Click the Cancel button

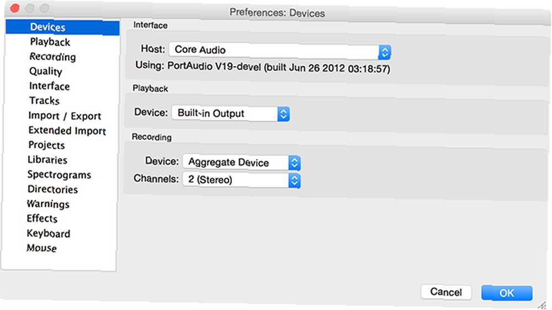446,292
